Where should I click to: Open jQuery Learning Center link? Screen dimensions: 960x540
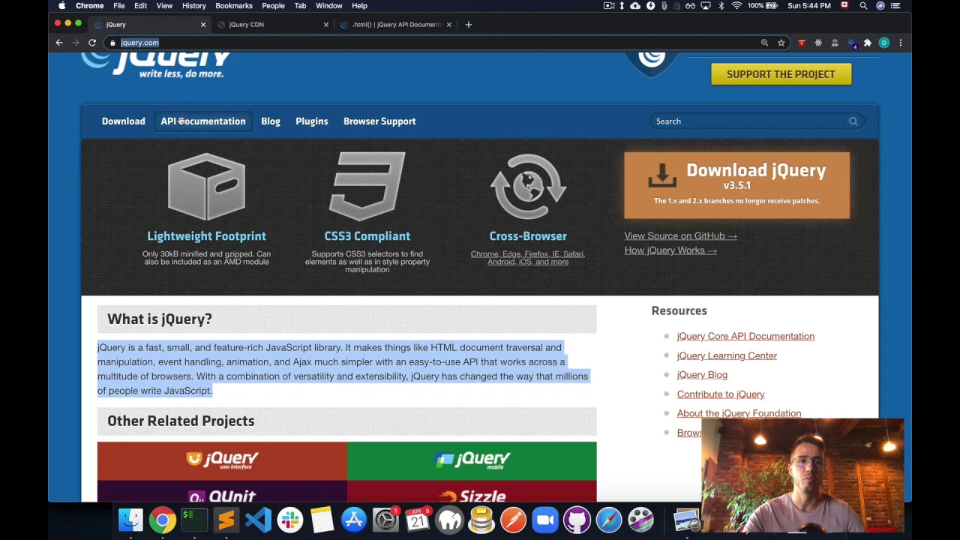(x=727, y=356)
